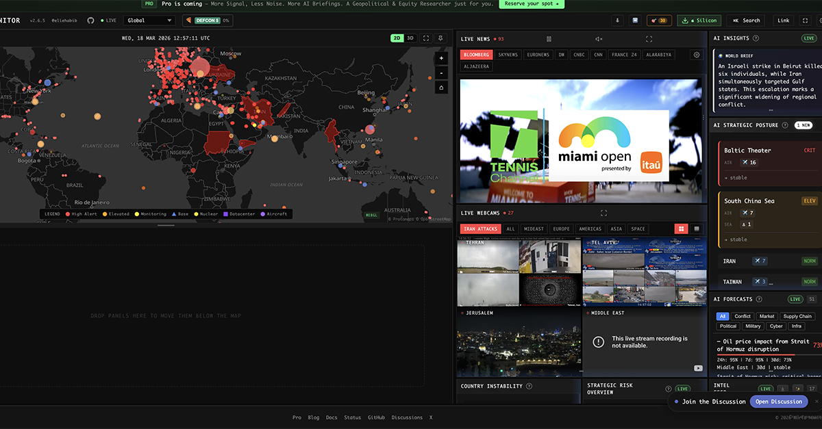Screen dimensions: 822x429
Task: Pin the map panel
Action: (x=440, y=38)
